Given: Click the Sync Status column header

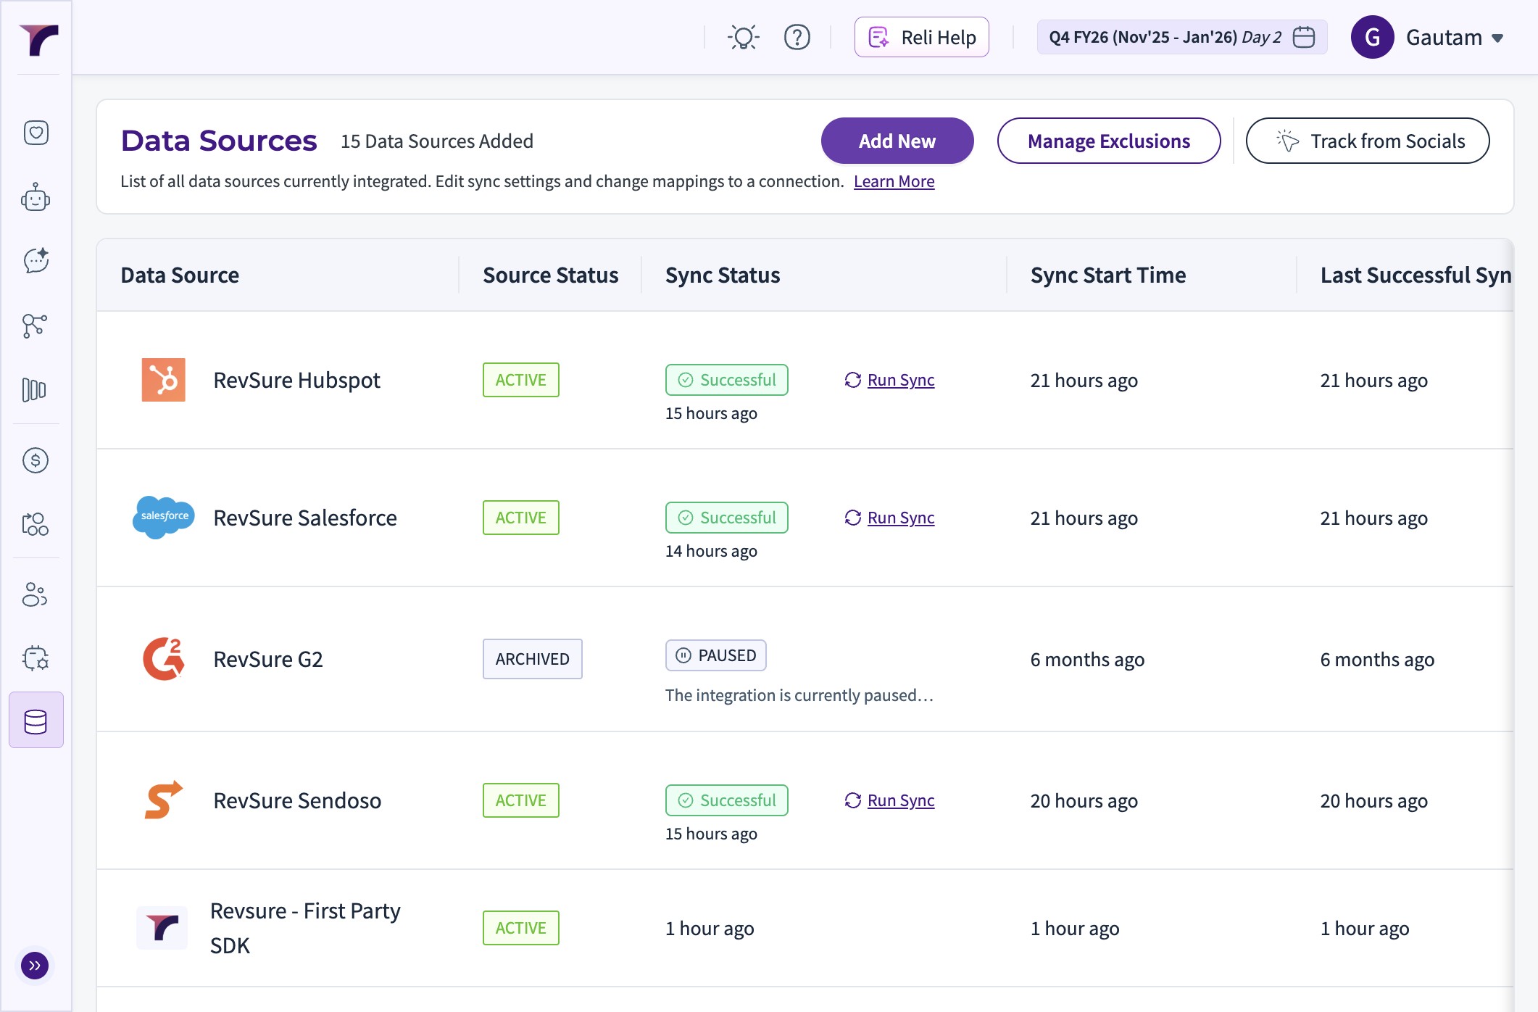Looking at the screenshot, I should (723, 275).
